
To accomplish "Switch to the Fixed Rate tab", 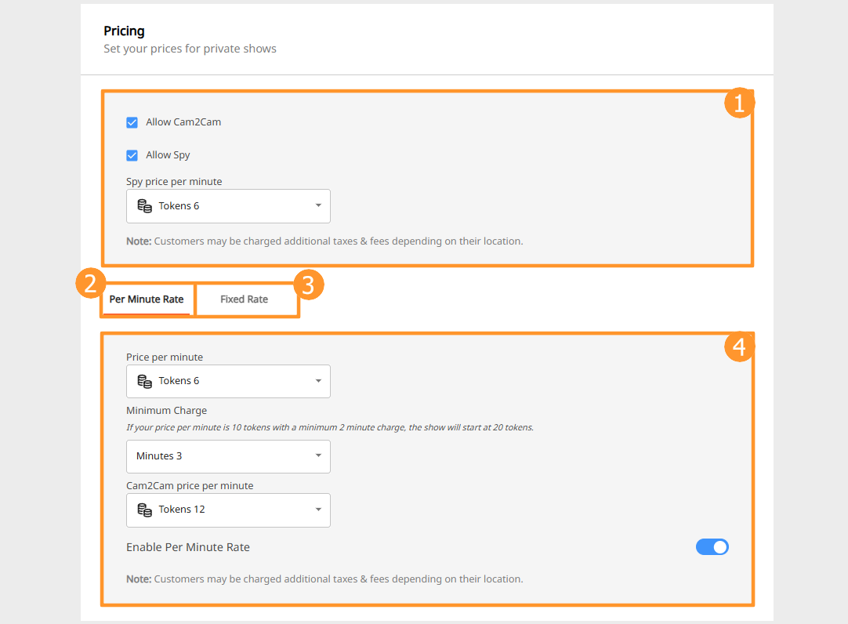I will tap(244, 299).
